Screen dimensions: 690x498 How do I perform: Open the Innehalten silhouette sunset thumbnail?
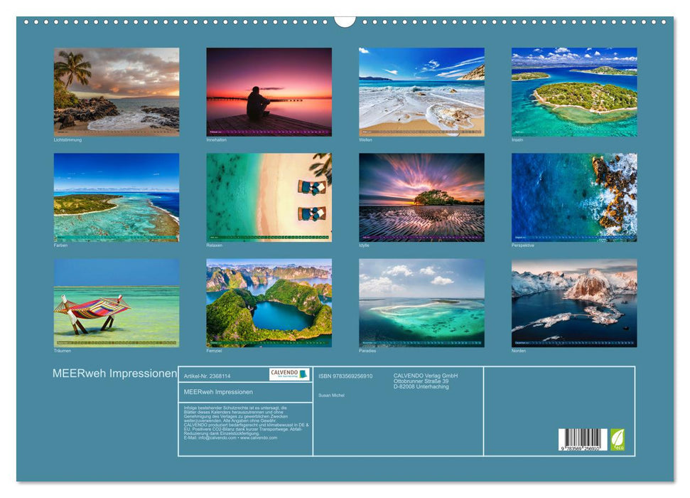click(x=269, y=92)
